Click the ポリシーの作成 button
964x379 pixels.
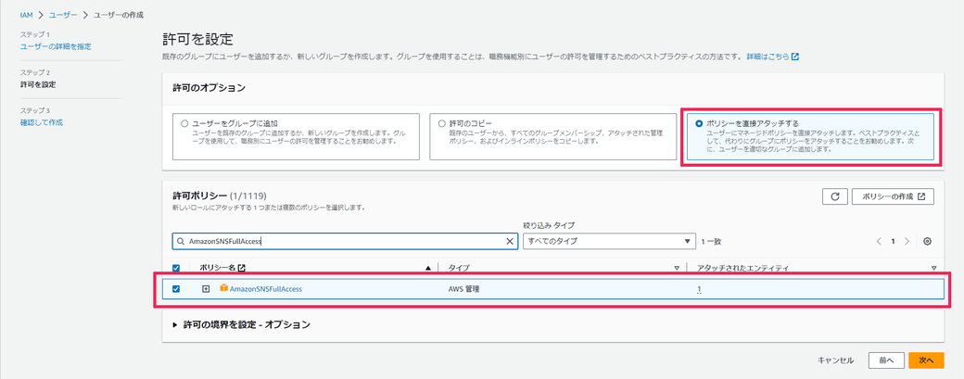tap(894, 196)
